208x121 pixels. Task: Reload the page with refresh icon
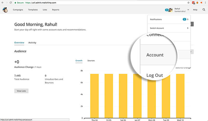(11, 3)
